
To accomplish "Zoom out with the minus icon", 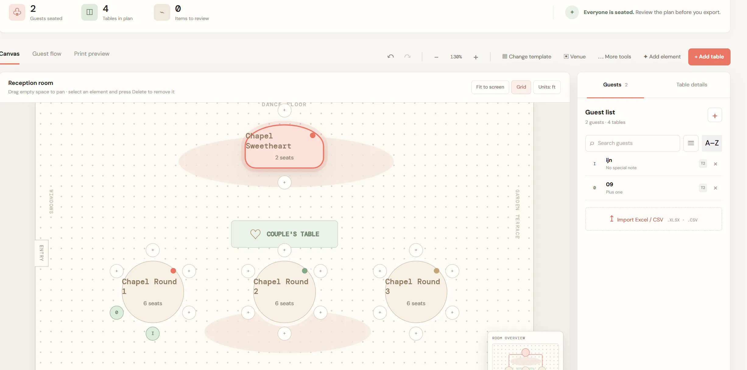I will tap(436, 57).
